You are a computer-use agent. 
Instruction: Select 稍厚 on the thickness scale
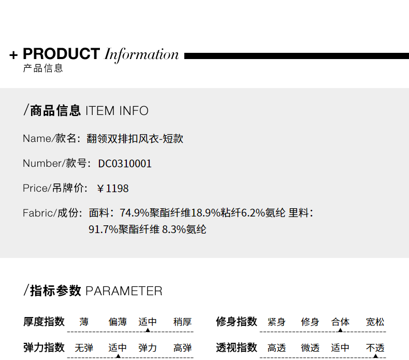click(183, 322)
